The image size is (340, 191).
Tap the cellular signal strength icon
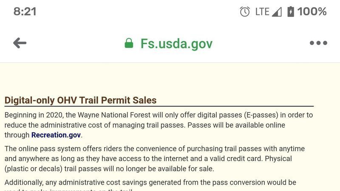pyautogui.click(x=277, y=12)
